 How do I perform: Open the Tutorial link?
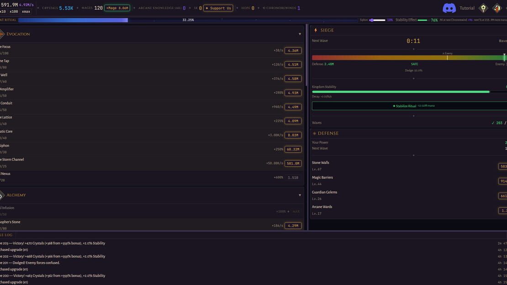[x=467, y=8]
